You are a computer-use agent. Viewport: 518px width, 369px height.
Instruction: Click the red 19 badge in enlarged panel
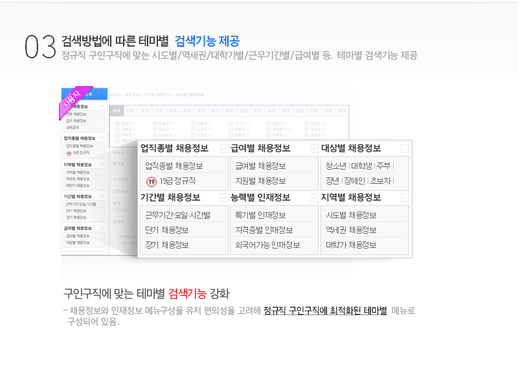click(152, 181)
